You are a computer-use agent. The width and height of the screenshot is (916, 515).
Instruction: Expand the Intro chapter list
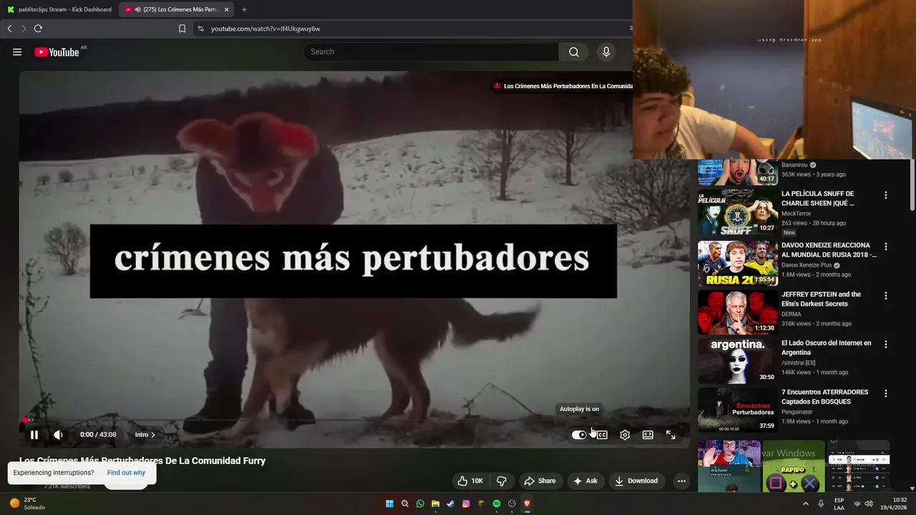coord(145,435)
